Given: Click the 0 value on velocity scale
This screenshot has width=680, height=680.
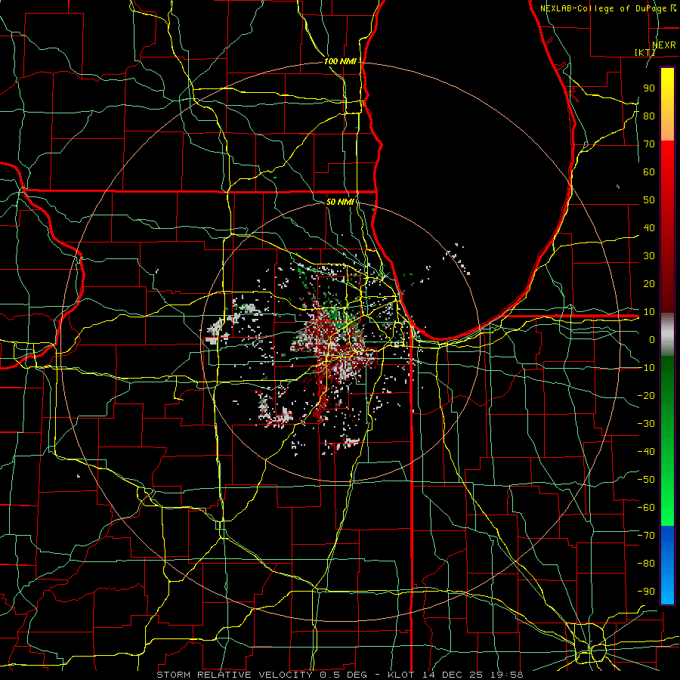Looking at the screenshot, I should coord(652,340).
